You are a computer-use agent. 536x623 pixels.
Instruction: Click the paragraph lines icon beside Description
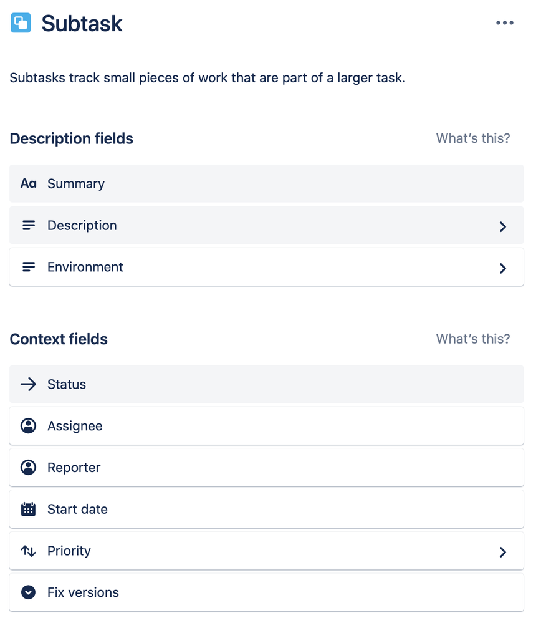[x=28, y=225]
